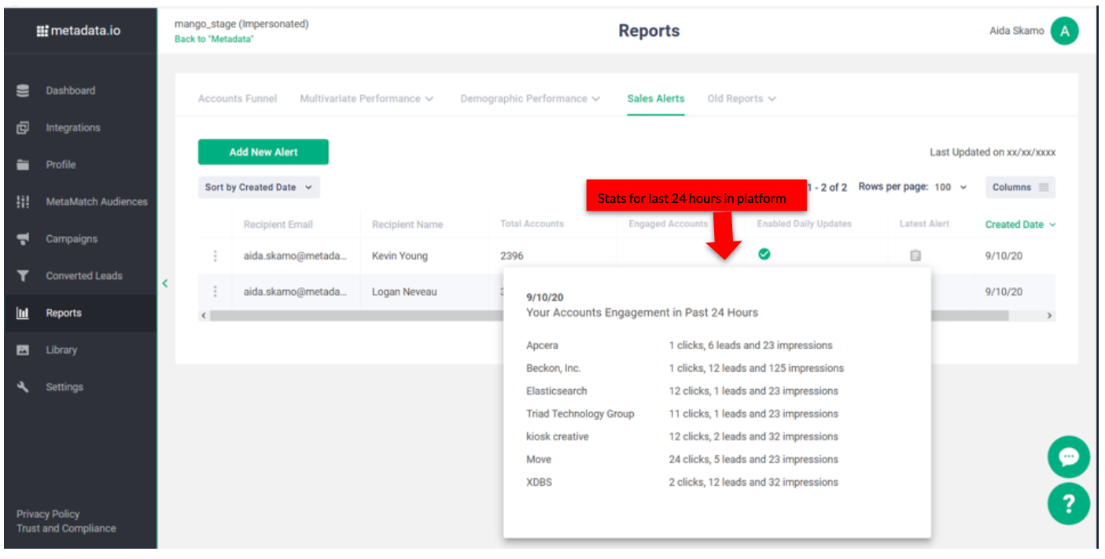Click the Latest Alert clipboard icon
The height and width of the screenshot is (559, 1105).
click(915, 256)
